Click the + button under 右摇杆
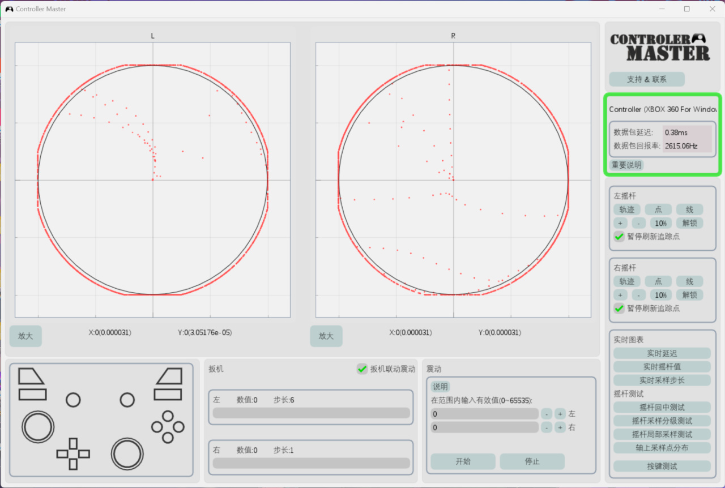Image resolution: width=725 pixels, height=488 pixels. pos(620,295)
